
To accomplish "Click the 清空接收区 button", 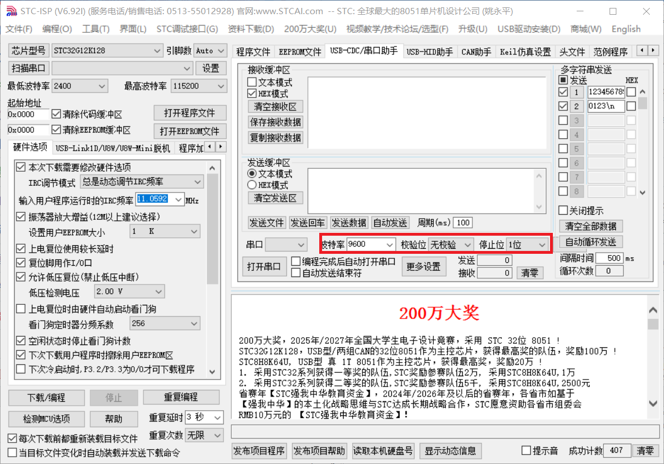I will (275, 107).
